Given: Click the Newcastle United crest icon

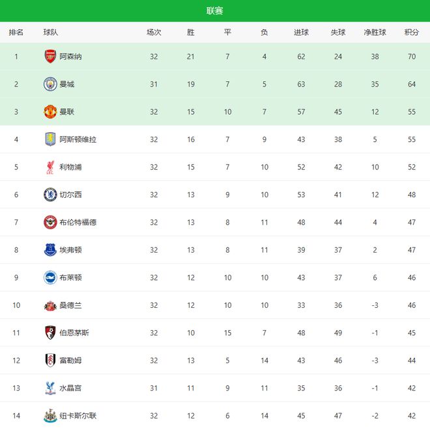Looking at the screenshot, I should 50,415.
